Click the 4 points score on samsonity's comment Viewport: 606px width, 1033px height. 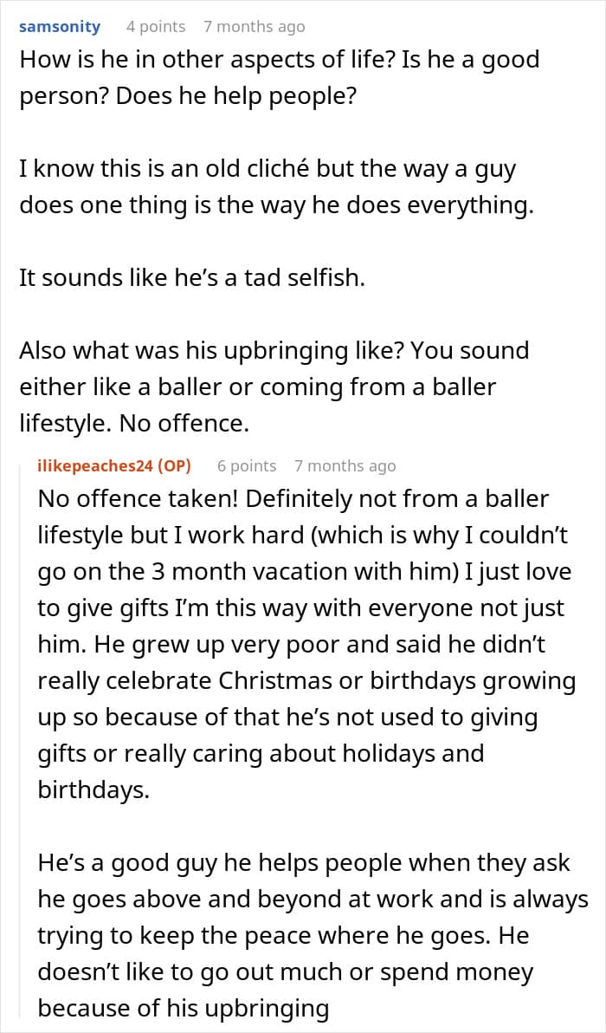156,27
